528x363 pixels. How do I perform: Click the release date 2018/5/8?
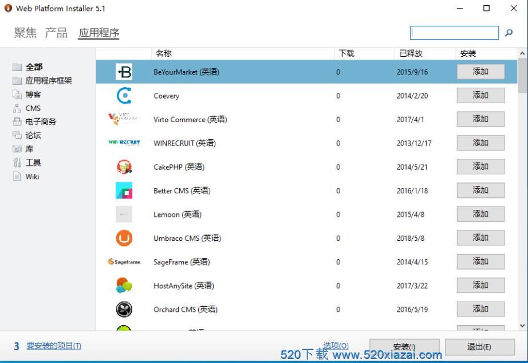[x=410, y=238]
